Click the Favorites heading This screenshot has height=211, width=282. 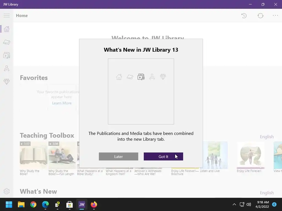34,78
